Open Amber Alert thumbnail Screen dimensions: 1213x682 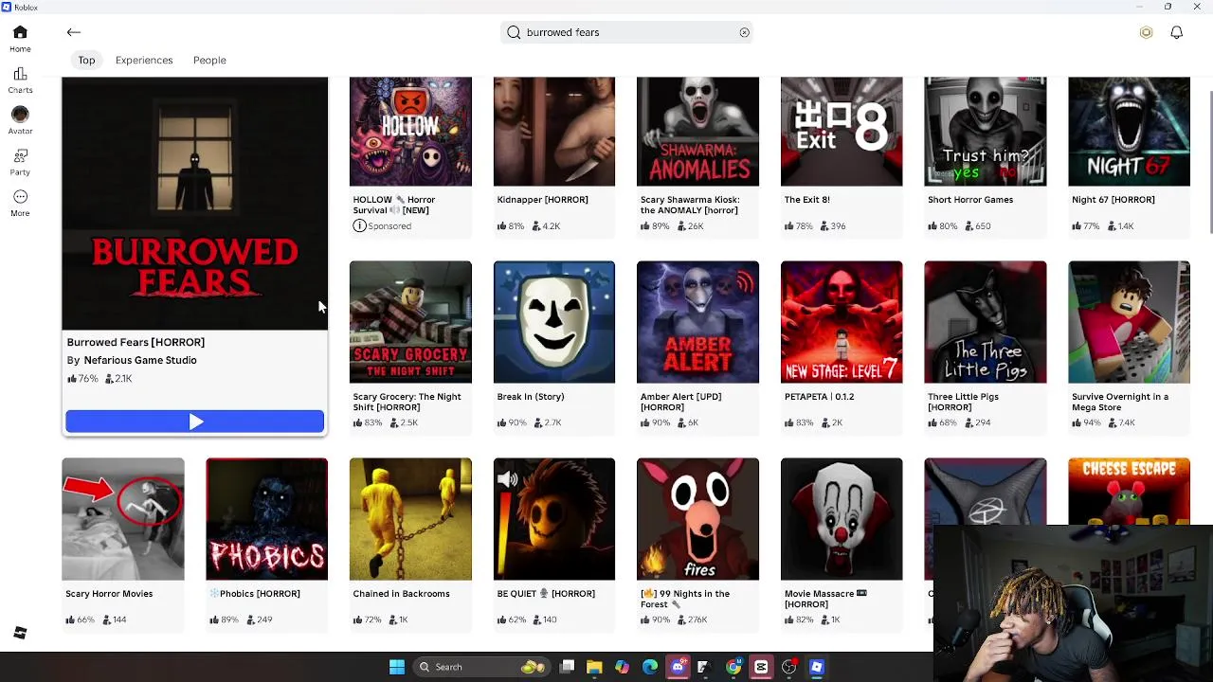coord(697,322)
